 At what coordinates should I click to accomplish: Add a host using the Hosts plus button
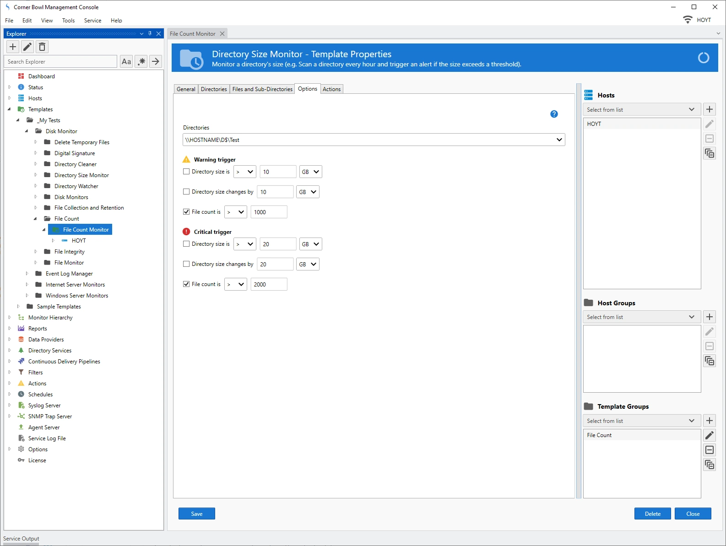(709, 109)
